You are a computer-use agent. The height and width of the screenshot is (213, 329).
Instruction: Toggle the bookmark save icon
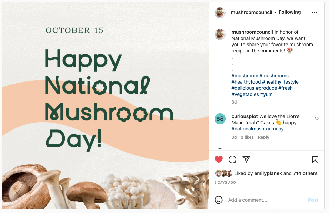tap(315, 159)
